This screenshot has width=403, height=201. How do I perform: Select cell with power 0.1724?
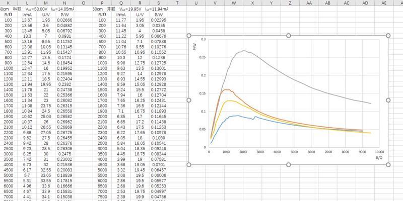(x=64, y=57)
